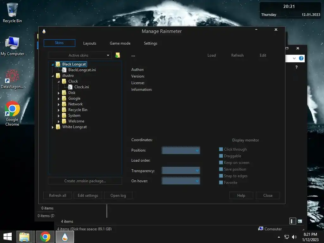Collapse the Black Longcat tree node

53,65
